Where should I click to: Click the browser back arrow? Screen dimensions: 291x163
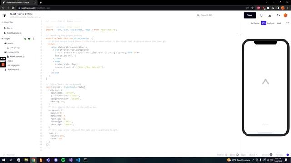[3, 8]
